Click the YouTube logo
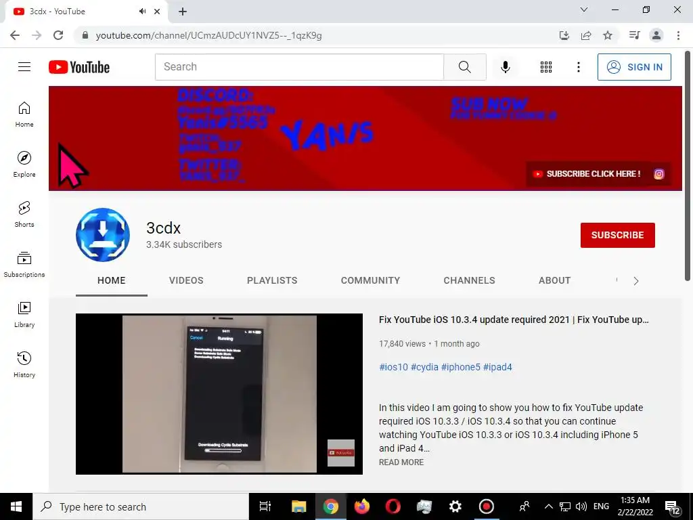 79,67
